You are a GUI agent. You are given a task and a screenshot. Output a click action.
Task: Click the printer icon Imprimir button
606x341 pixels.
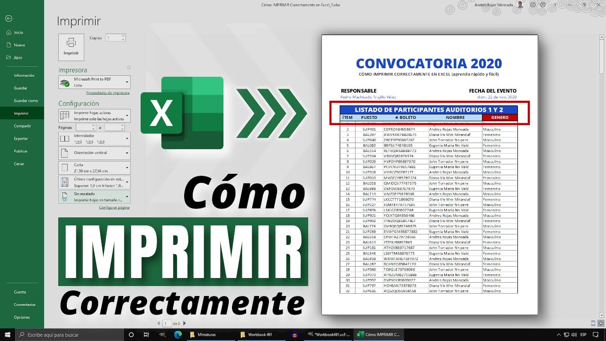pyautogui.click(x=71, y=47)
